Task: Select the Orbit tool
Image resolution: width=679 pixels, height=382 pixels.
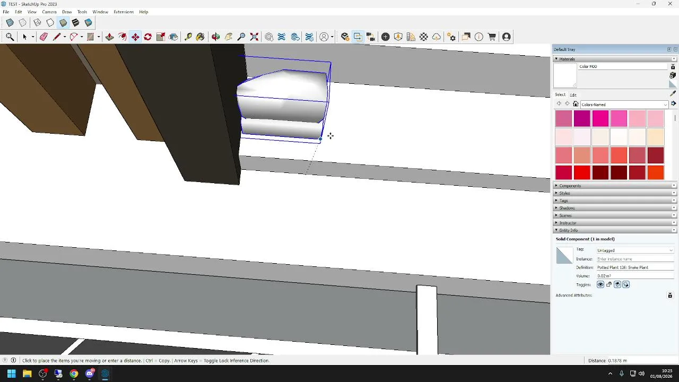Action: (216, 37)
